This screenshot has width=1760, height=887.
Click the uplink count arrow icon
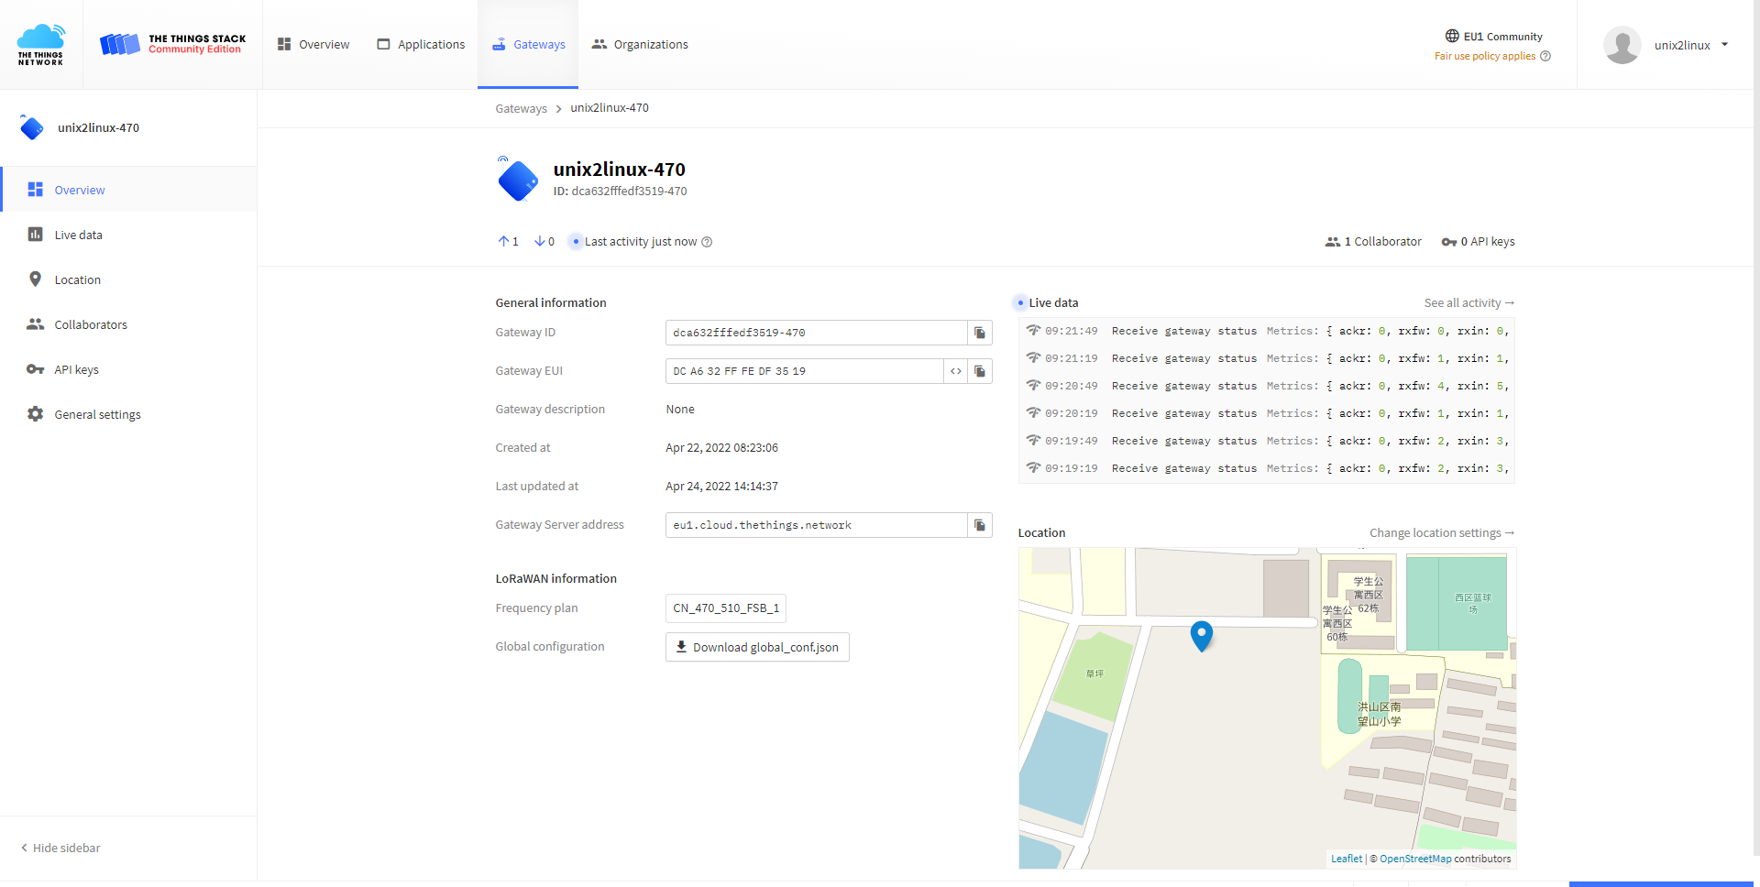[503, 241]
